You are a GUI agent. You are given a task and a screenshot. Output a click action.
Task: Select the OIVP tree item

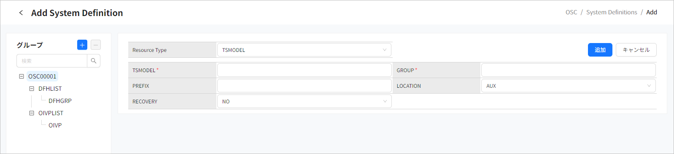(55, 125)
